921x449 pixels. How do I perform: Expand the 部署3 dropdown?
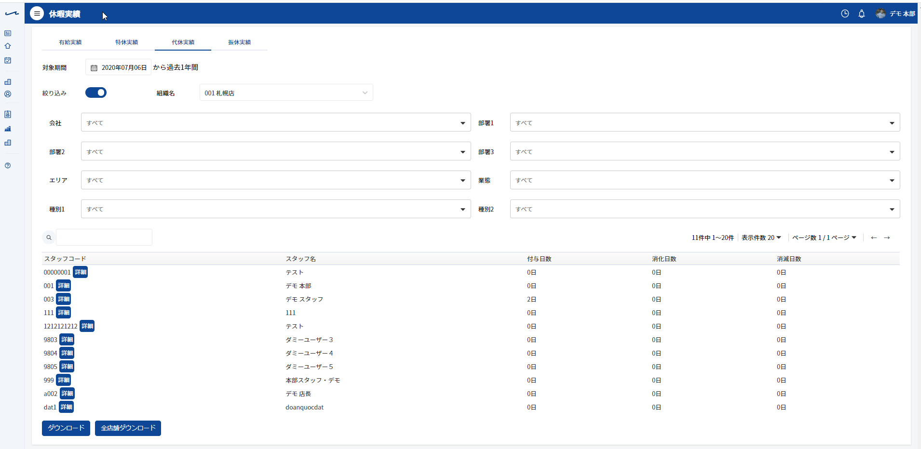point(705,151)
